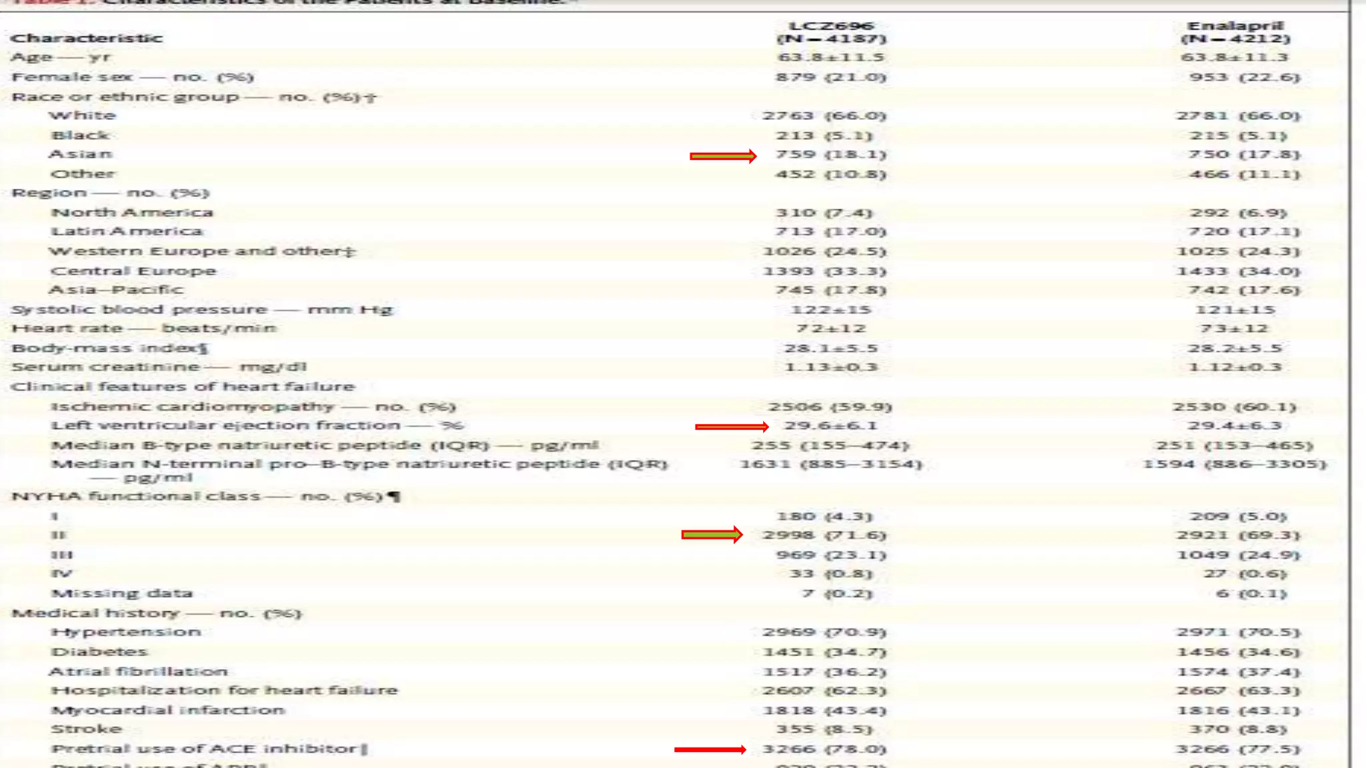The width and height of the screenshot is (1366, 768).
Task: Click the red arrow next to ACE inhibitor
Action: coord(710,750)
